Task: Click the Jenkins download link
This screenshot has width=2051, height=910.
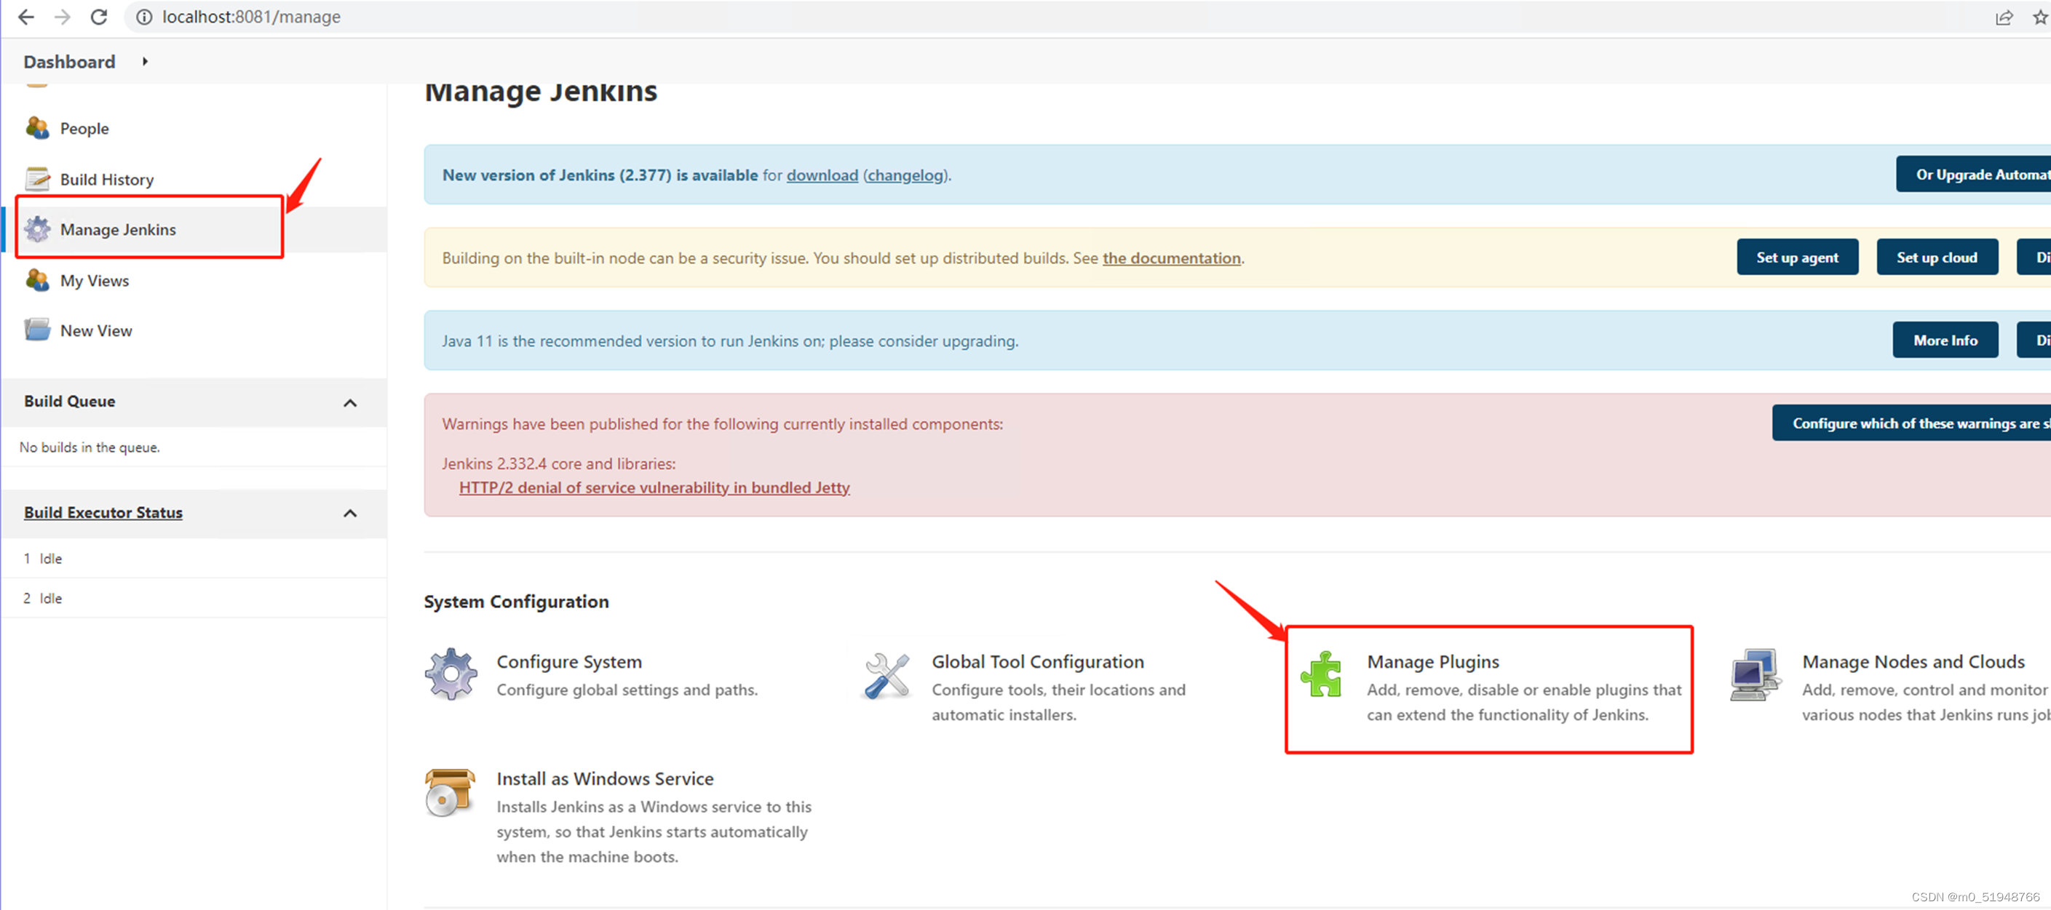Action: [x=822, y=175]
